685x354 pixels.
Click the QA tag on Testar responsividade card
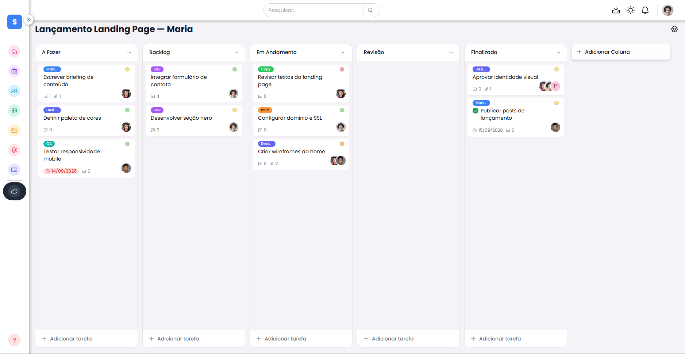point(49,144)
